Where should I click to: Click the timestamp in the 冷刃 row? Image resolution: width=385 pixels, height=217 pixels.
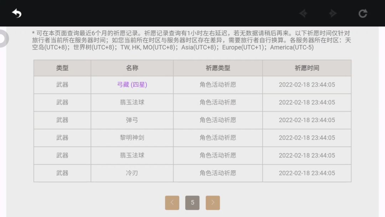click(307, 173)
